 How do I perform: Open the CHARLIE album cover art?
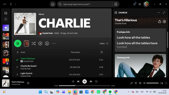click(25, 24)
